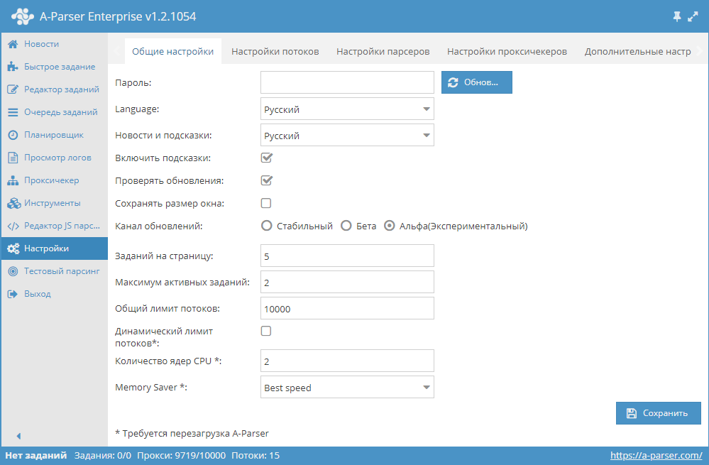Click the clock icon beside Планировщик
709x465 pixels.
pyautogui.click(x=13, y=135)
